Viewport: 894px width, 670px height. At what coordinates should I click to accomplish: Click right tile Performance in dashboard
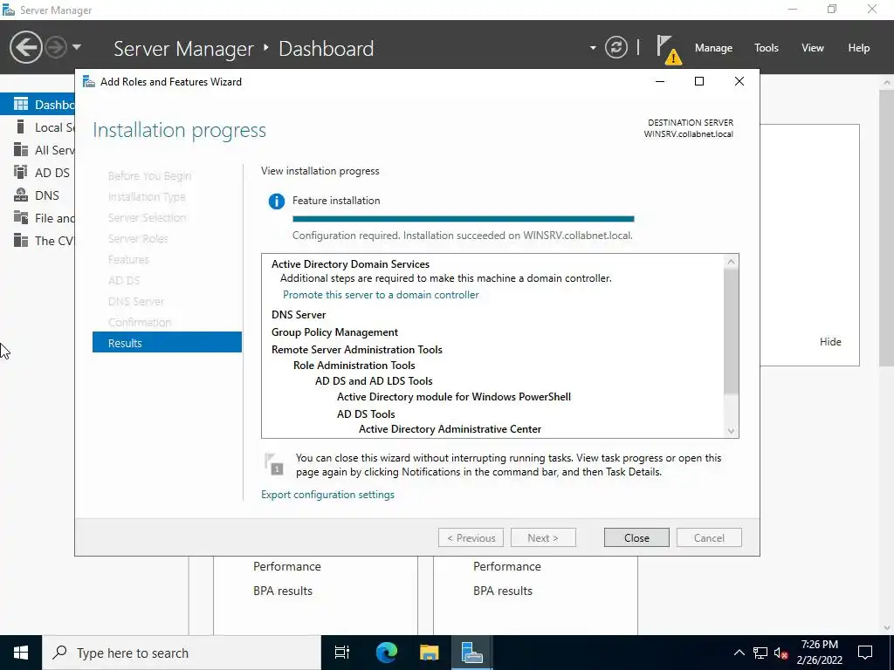click(x=507, y=566)
